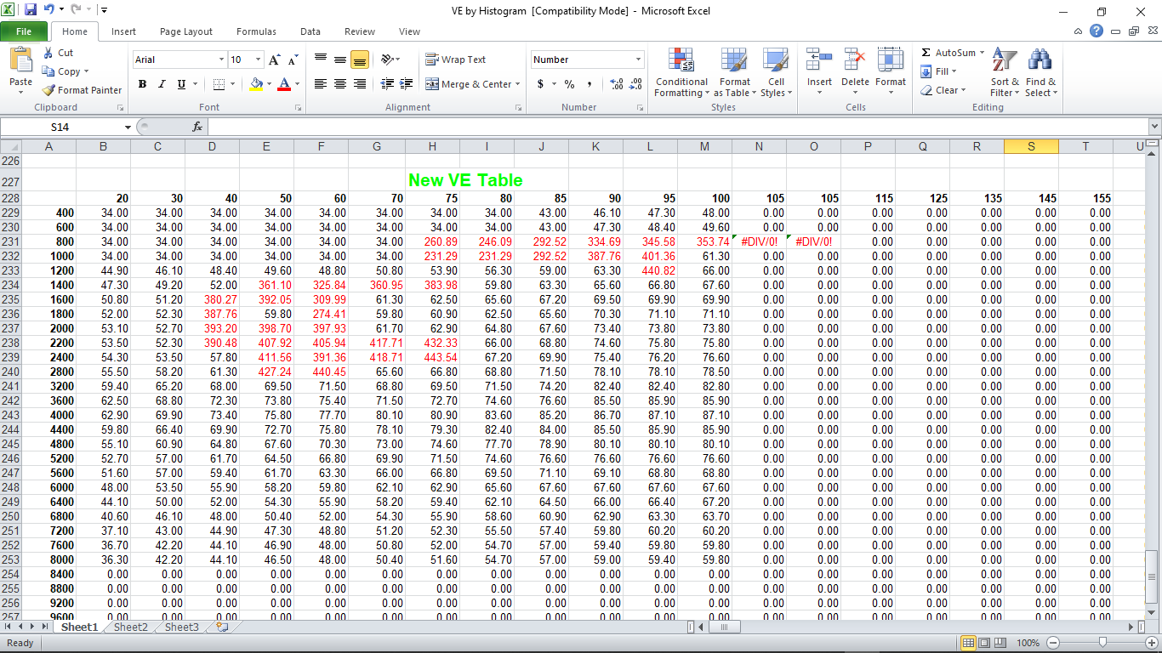The image size is (1162, 653).
Task: Apply Conditional Formatting to selected cells
Action: coord(681,73)
